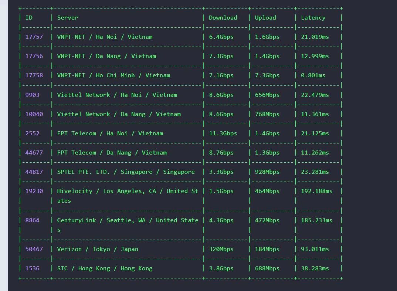
Task: Click the 8.7Gbps download value
Action: pos(221,153)
